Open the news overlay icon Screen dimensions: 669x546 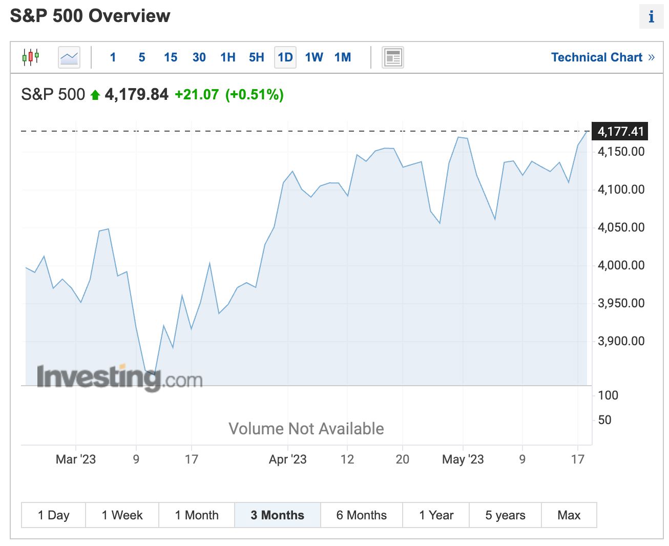(x=393, y=57)
